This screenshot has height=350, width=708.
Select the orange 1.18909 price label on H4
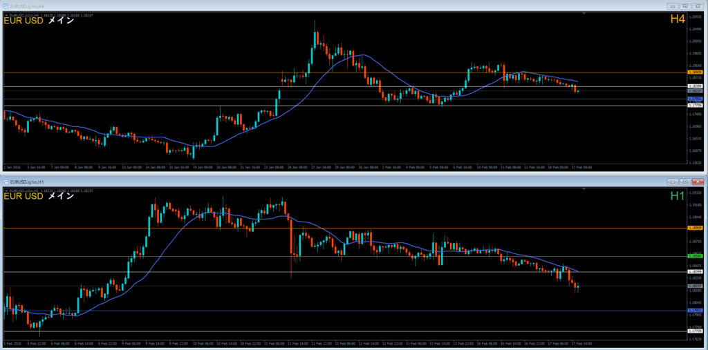(695, 72)
